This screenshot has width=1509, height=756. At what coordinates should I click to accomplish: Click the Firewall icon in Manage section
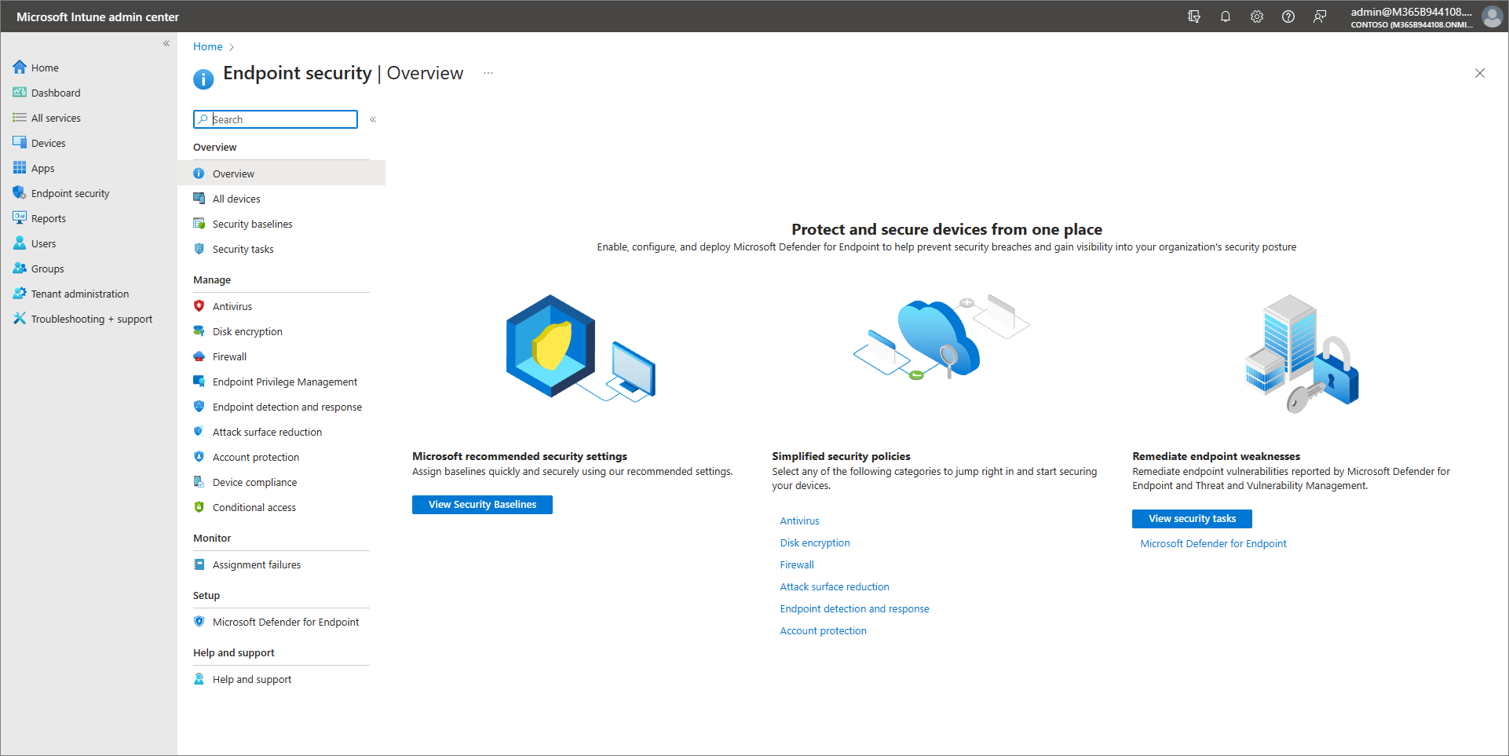coord(199,356)
